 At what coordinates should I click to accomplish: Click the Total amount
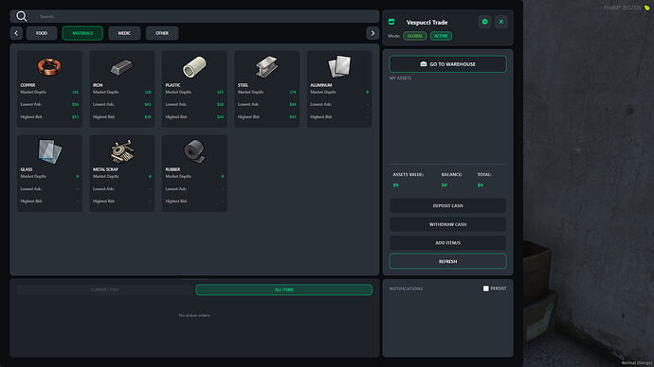click(481, 185)
